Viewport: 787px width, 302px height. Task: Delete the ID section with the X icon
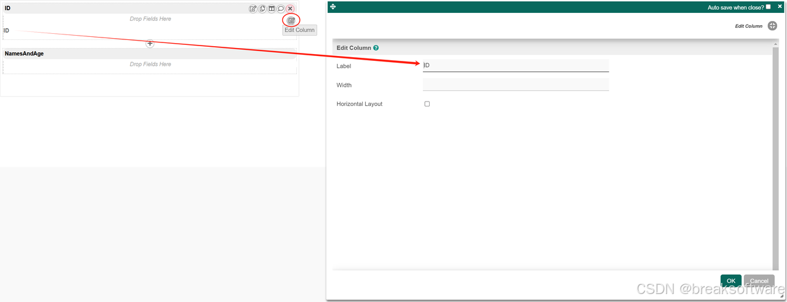pyautogui.click(x=290, y=9)
